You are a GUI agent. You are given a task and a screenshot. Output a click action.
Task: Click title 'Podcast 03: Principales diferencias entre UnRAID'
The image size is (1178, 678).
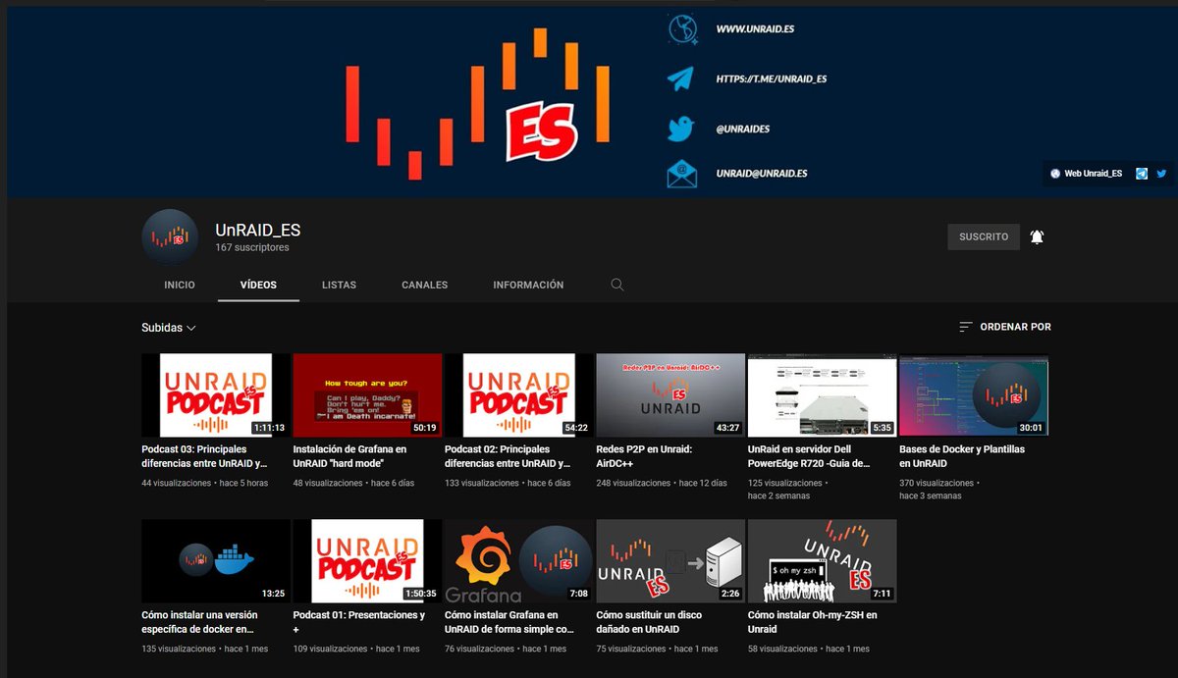(x=204, y=456)
